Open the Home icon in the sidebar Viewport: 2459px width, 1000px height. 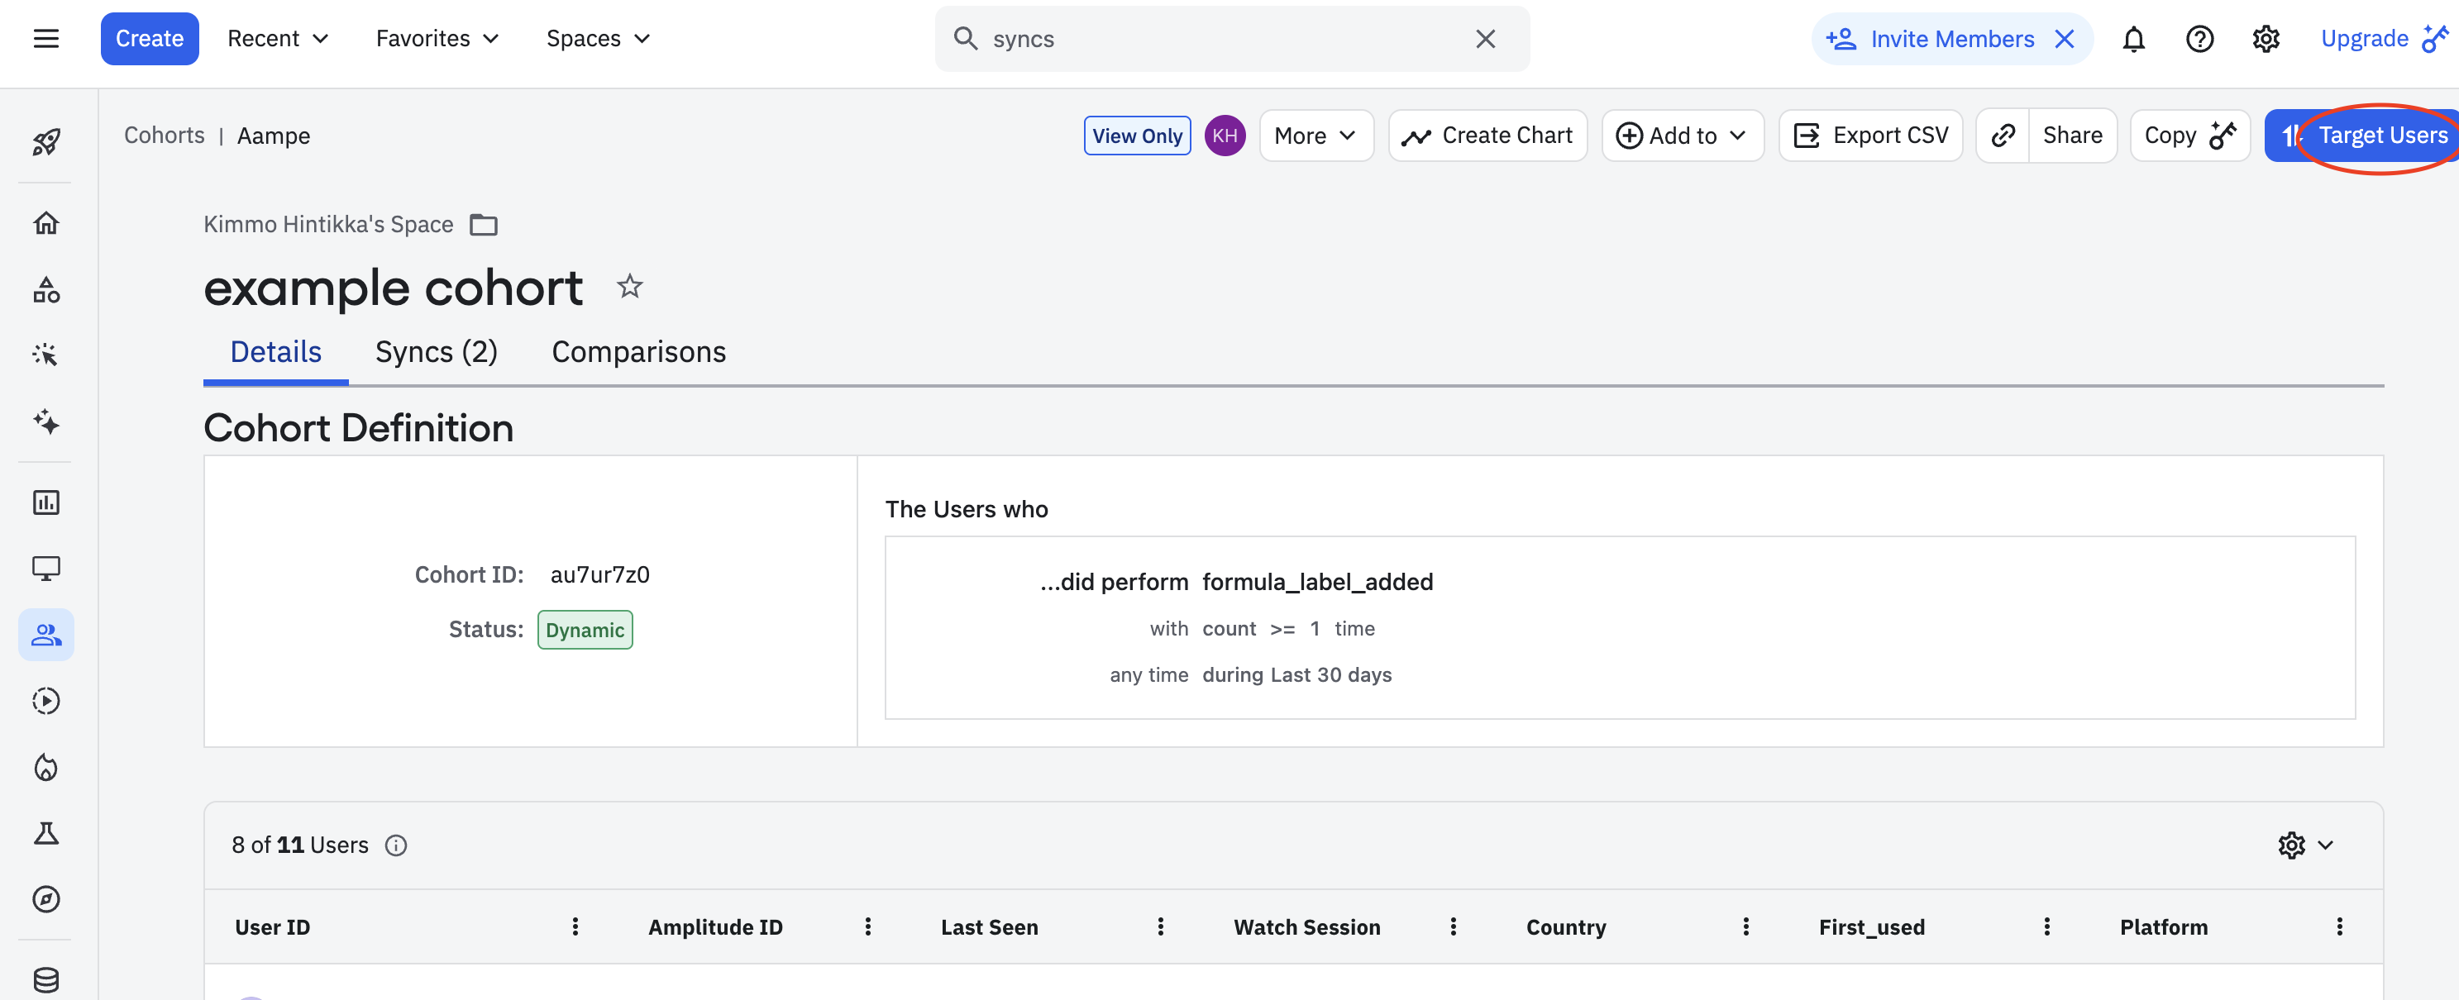45,223
